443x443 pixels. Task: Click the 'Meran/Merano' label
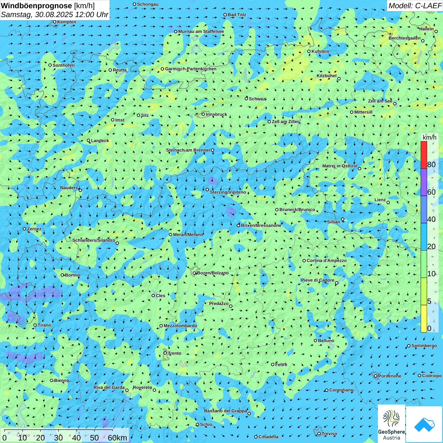coord(188,234)
